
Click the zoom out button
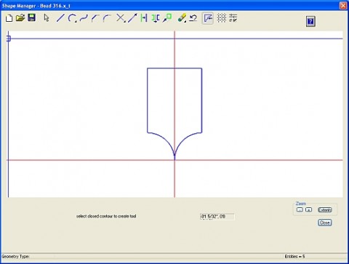coord(300,210)
